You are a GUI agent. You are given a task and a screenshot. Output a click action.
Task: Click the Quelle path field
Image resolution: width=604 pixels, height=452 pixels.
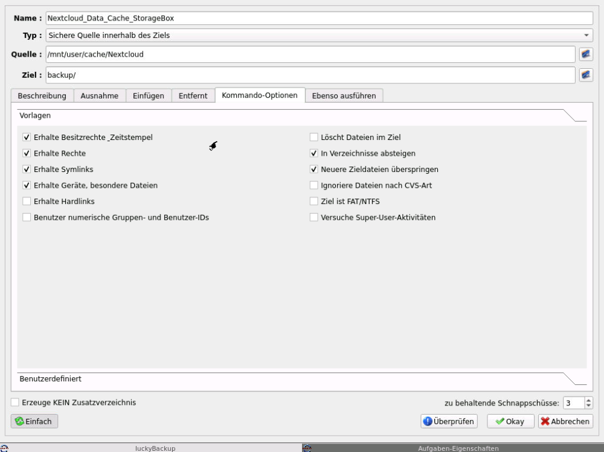pyautogui.click(x=310, y=54)
